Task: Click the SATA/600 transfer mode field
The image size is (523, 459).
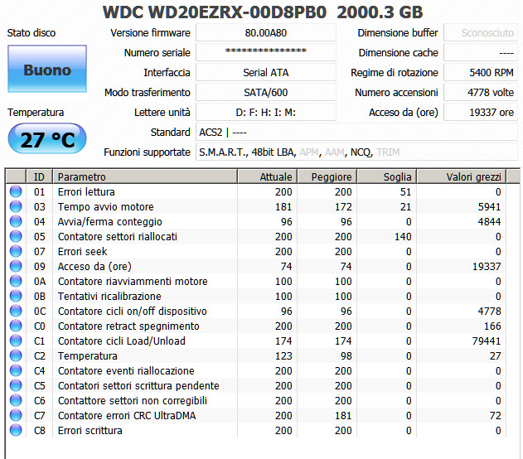Action: tap(266, 92)
